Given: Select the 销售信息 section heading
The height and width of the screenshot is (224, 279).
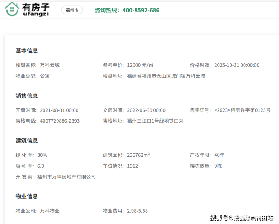Looking at the screenshot, I should [26, 96].
